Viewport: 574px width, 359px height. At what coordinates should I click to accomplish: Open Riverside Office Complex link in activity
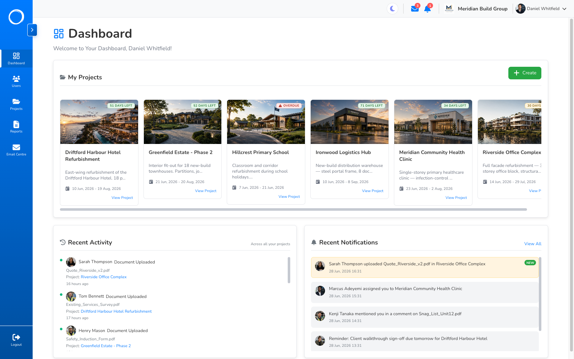104,277
